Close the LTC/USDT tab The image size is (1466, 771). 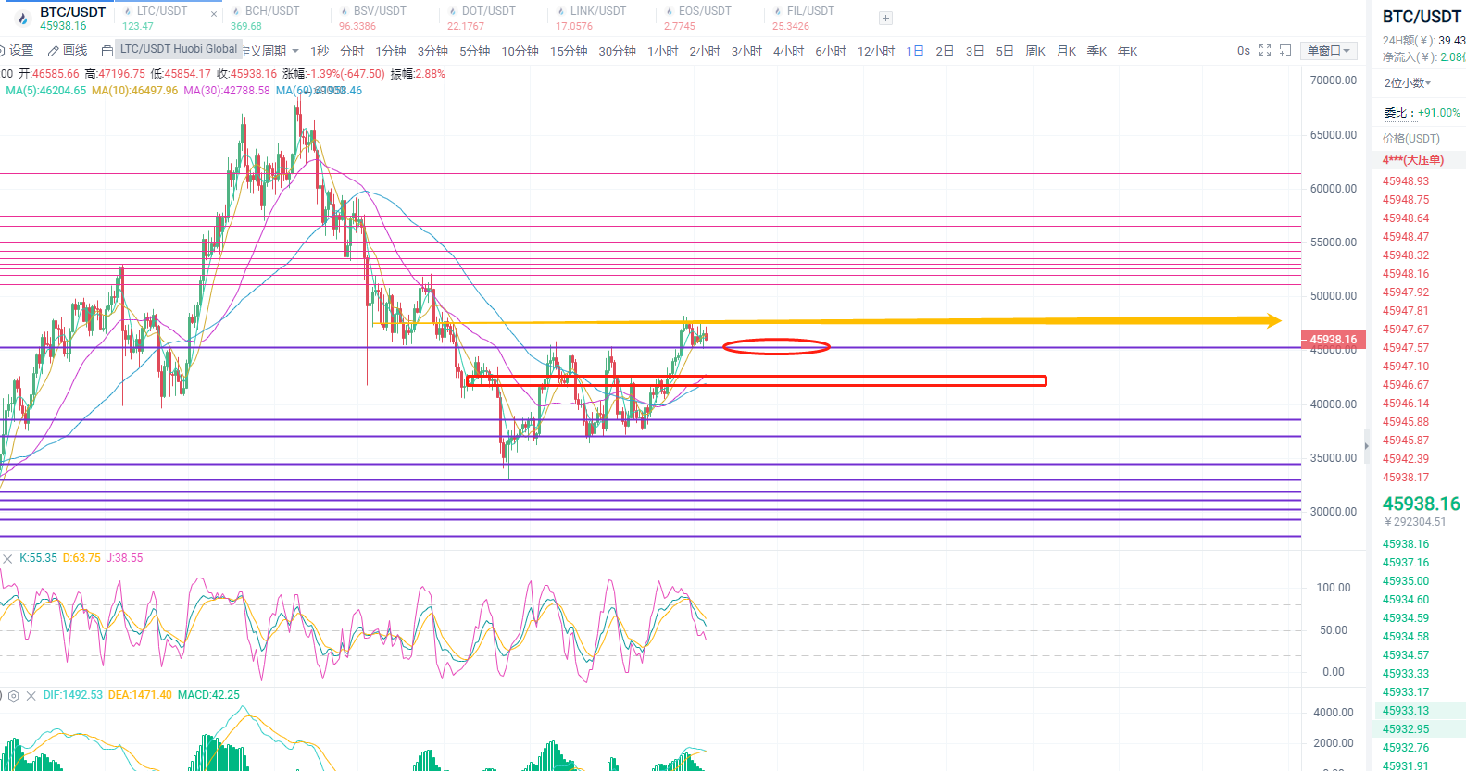coord(214,14)
